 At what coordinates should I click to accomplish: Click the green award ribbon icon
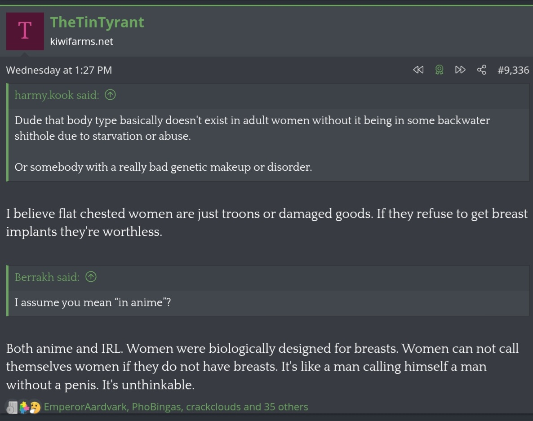coord(439,70)
